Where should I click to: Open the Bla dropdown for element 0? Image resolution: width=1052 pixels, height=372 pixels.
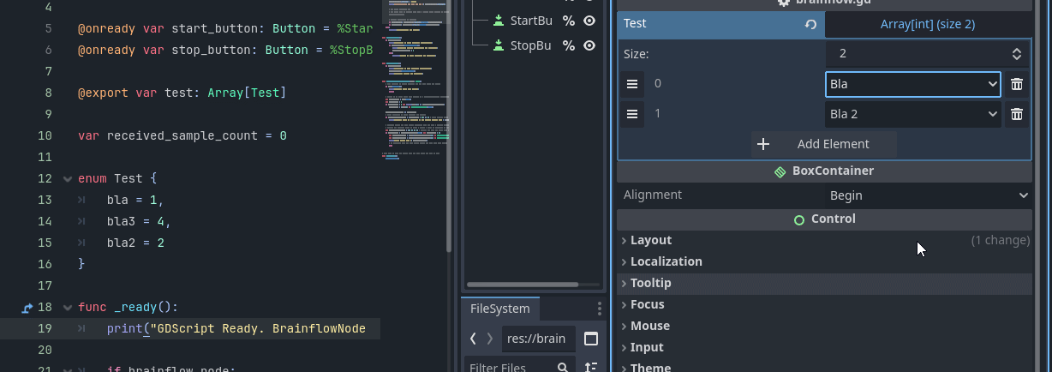tap(912, 84)
